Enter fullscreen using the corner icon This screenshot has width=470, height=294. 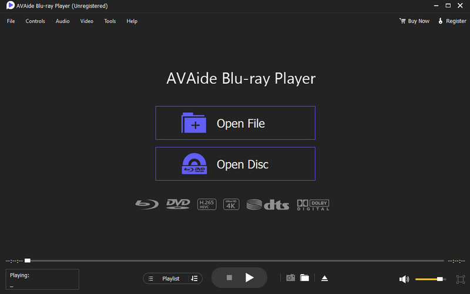tap(461, 279)
